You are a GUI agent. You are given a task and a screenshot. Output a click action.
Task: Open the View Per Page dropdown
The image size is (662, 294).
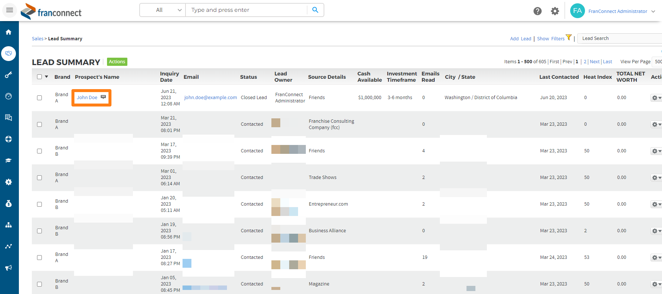[657, 61]
